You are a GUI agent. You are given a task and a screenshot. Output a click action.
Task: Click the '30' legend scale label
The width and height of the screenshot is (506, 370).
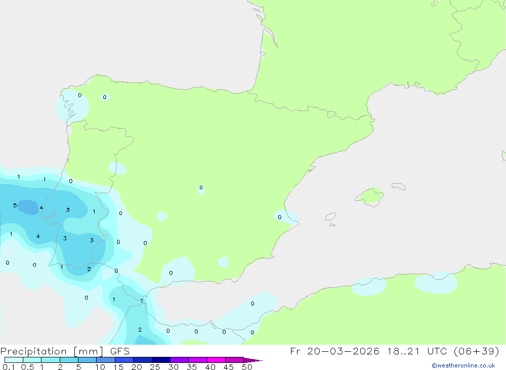coord(174,367)
